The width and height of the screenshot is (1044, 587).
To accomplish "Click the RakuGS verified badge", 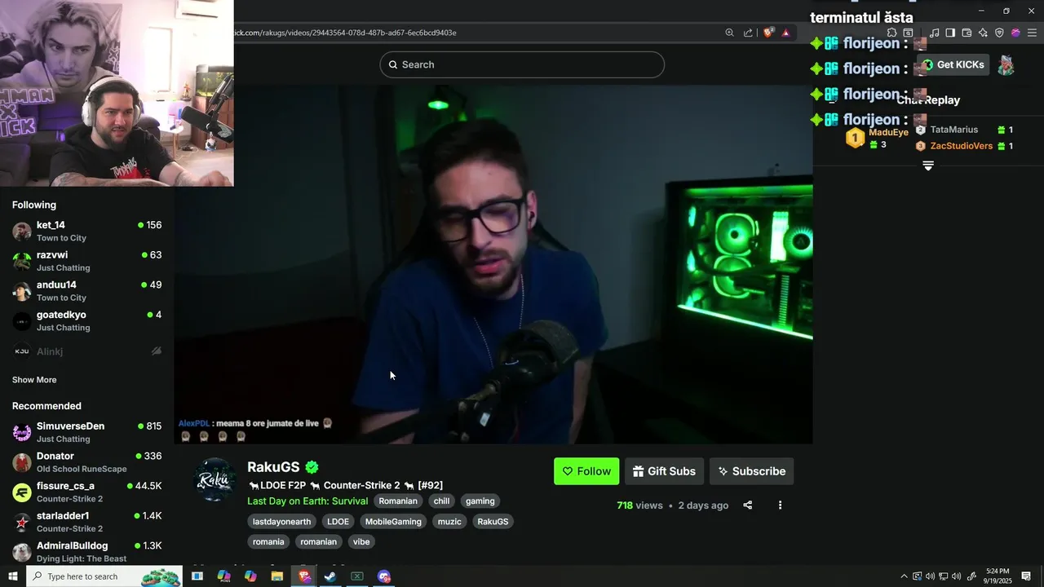I will click(x=312, y=467).
